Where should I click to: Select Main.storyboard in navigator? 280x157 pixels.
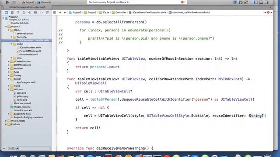22,103
